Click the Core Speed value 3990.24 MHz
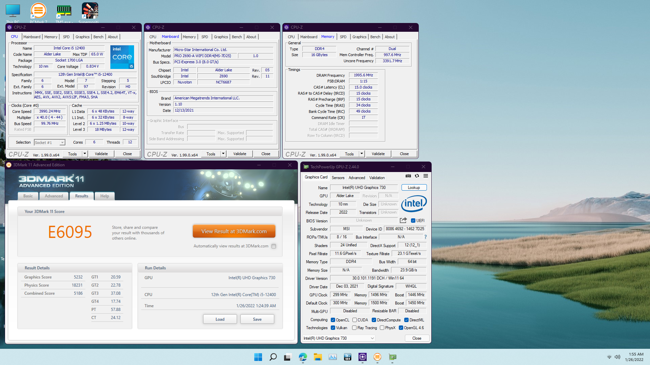650x365 pixels. 50,111
